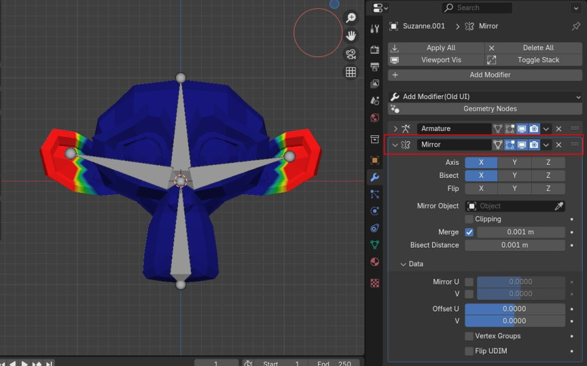This screenshot has width=587, height=366.
Task: Toggle Armature viewport display
Action: (x=522, y=128)
